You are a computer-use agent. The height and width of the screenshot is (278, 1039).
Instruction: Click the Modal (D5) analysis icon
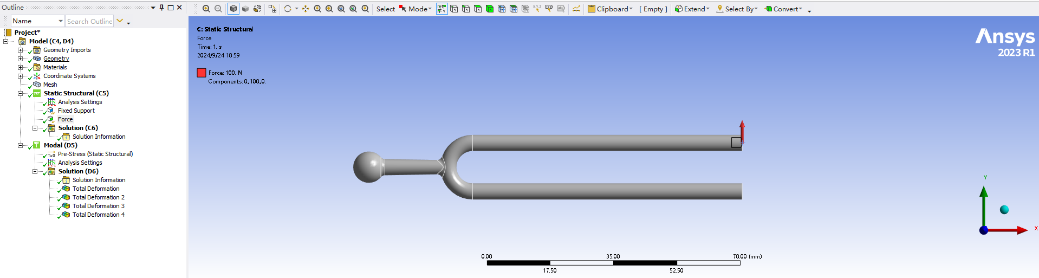(x=37, y=145)
